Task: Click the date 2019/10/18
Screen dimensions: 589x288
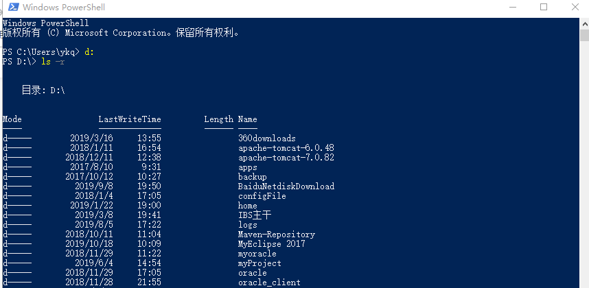Action: click(89, 244)
